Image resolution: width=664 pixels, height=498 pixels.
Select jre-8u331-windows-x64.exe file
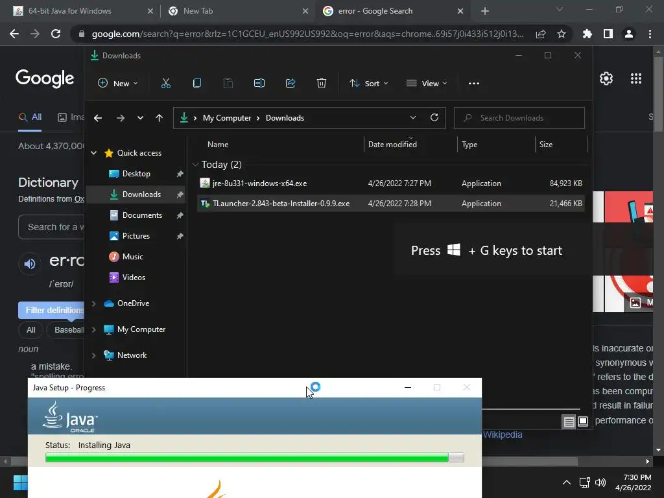391,184
